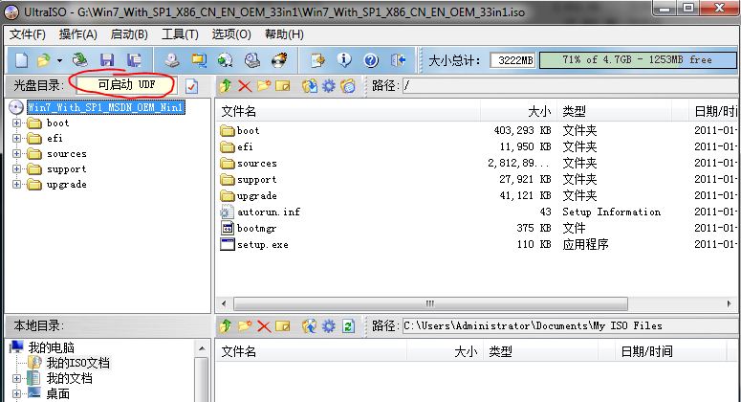Click the Up folder arrow in the disc pane toolbar

pyautogui.click(x=226, y=85)
